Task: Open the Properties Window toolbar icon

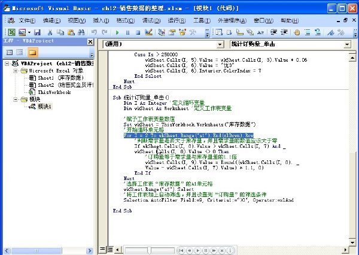Action: (172, 32)
